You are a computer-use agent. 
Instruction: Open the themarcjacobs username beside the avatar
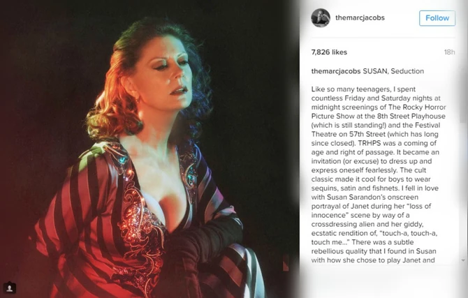tap(360, 18)
